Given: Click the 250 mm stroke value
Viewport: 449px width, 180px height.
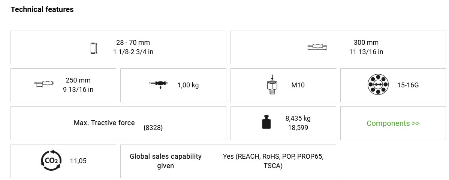Looking at the screenshot, I should pyautogui.click(x=78, y=80).
